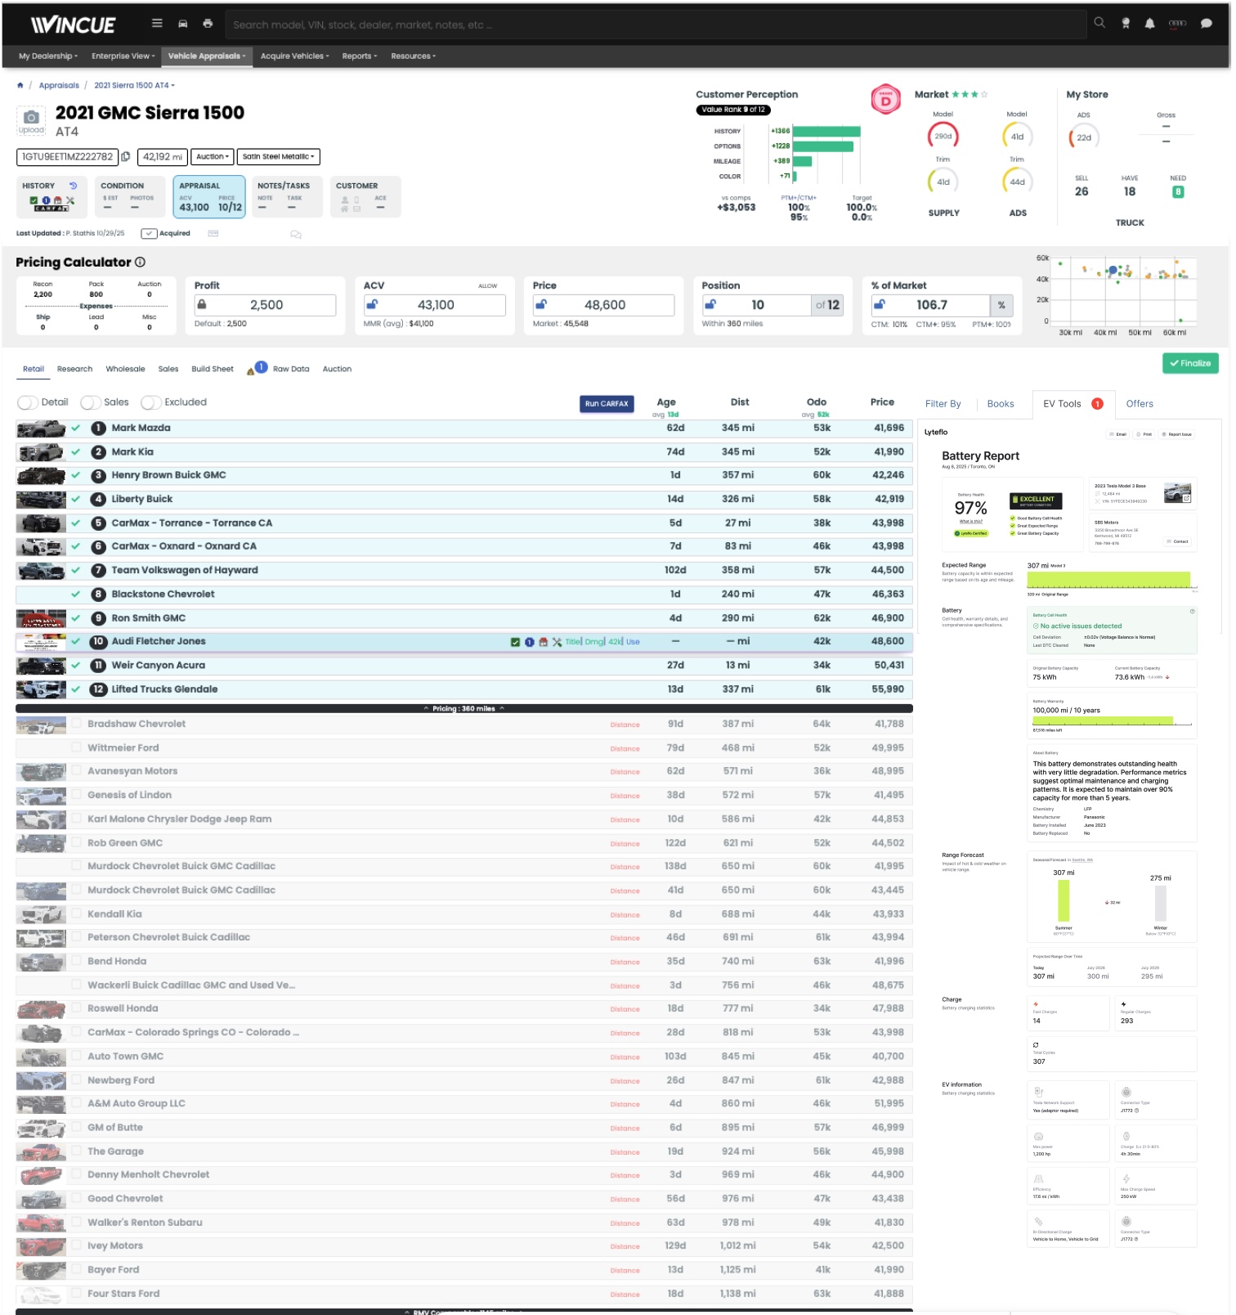The image size is (1236, 1315).
Task: Click the card icon next to Acquired
Action: [x=213, y=234]
